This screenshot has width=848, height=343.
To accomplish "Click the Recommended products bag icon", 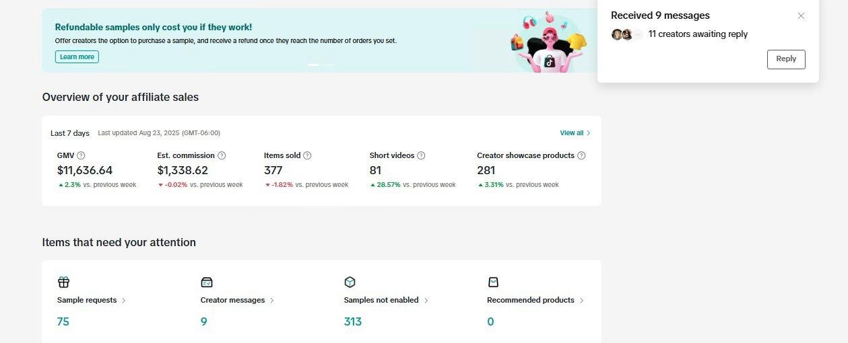I will click(x=493, y=282).
